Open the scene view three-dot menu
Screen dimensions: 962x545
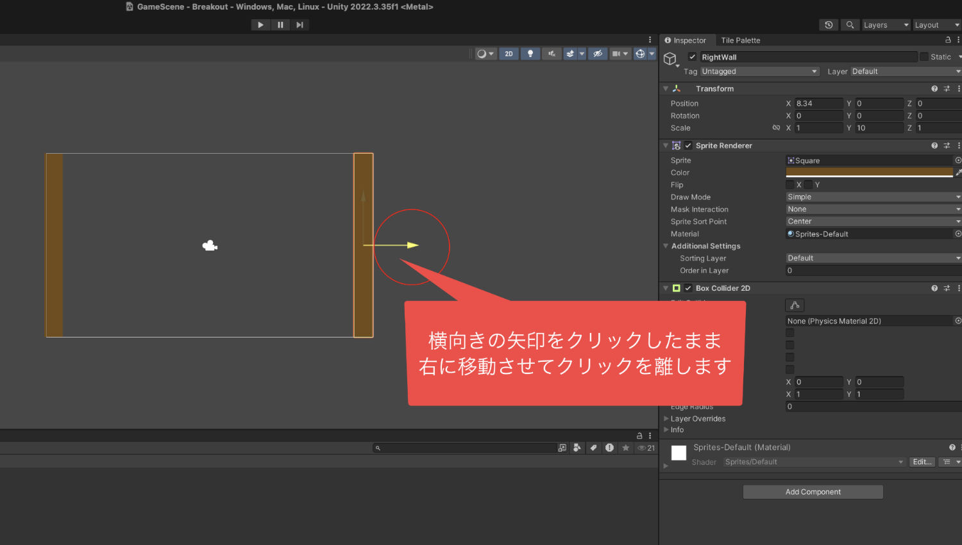tap(650, 40)
